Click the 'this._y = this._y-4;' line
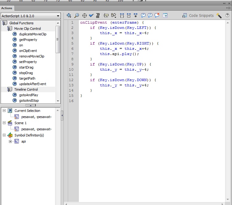Image resolution: width=232 pixels, height=205 pixels. pyautogui.click(x=124, y=69)
